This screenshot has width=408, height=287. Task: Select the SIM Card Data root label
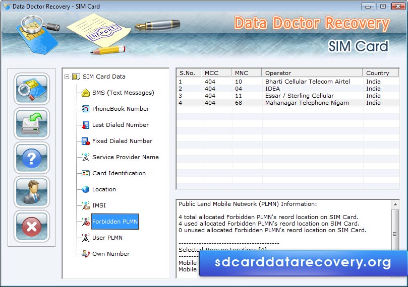[x=104, y=77]
